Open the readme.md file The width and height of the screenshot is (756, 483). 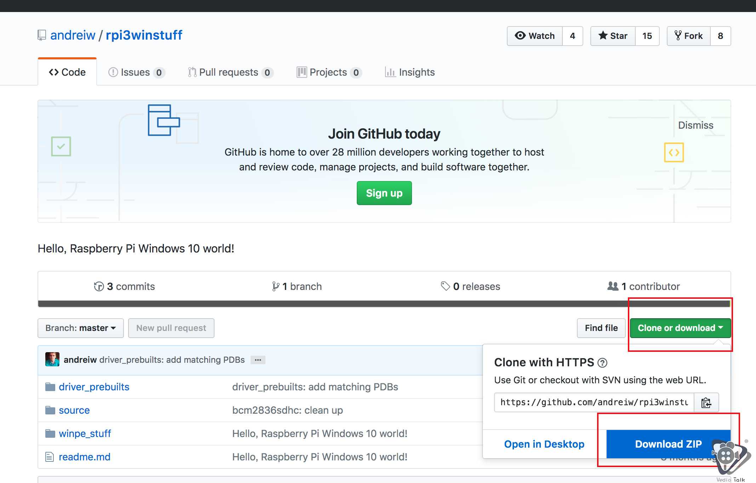85,457
